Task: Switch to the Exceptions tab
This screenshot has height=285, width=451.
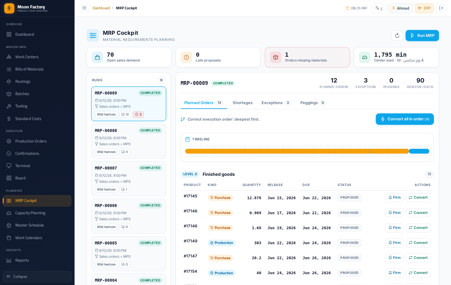Action: click(276, 103)
